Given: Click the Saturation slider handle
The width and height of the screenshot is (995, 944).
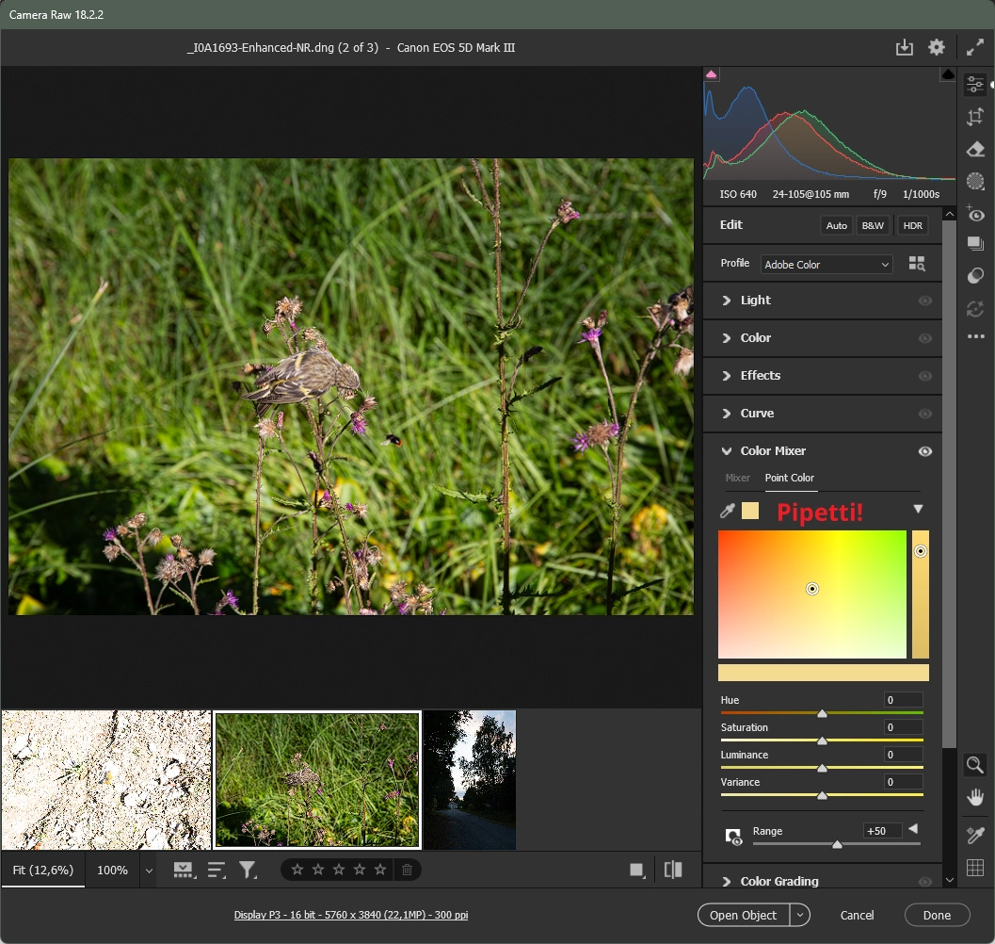Looking at the screenshot, I should click(822, 741).
